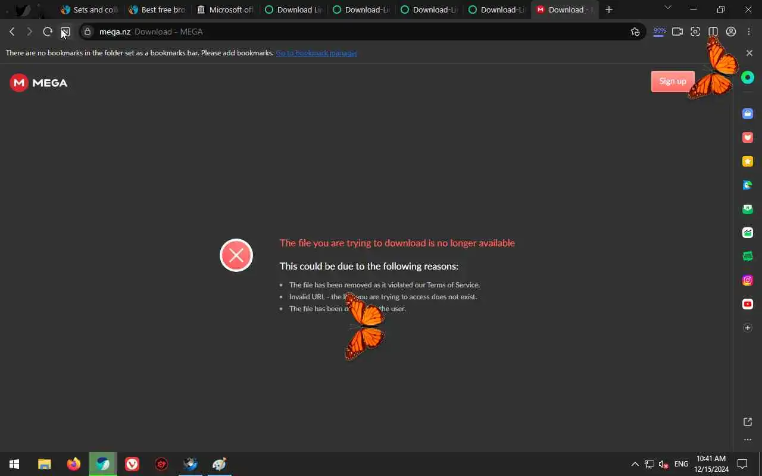This screenshot has height=476, width=762.
Task: Open a new tab with plus button
Action: 609,10
